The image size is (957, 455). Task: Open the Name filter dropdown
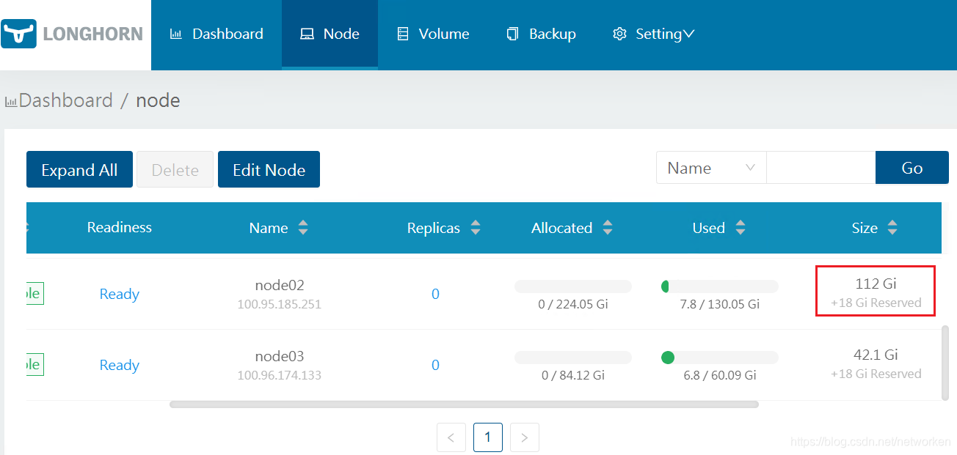tap(710, 169)
